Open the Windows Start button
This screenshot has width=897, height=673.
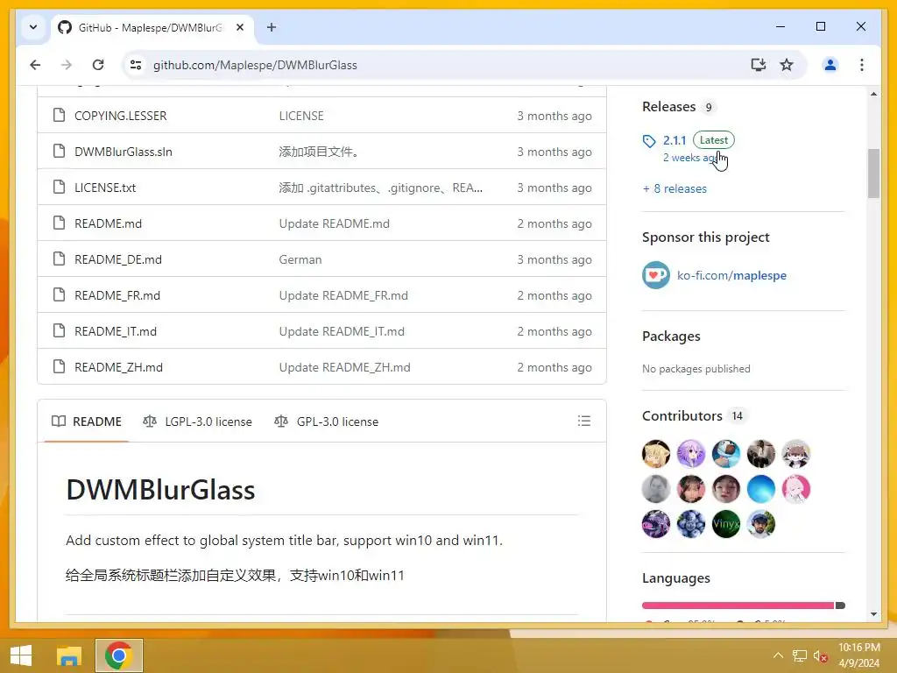pos(21,655)
